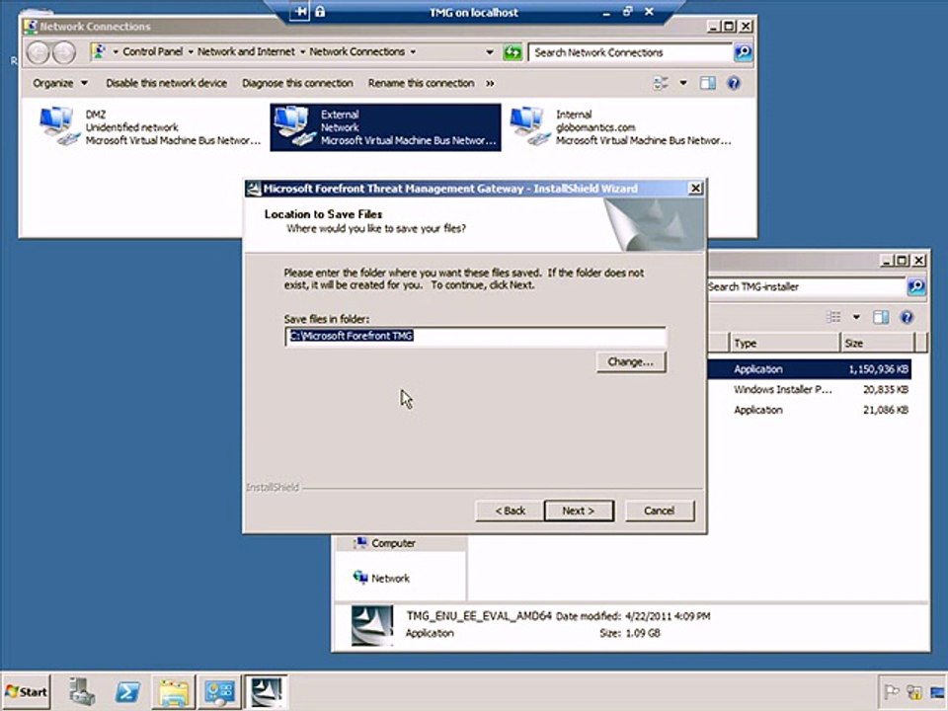The width and height of the screenshot is (948, 711).
Task: Click the Next button in the InstallShield wizard
Action: 579,511
